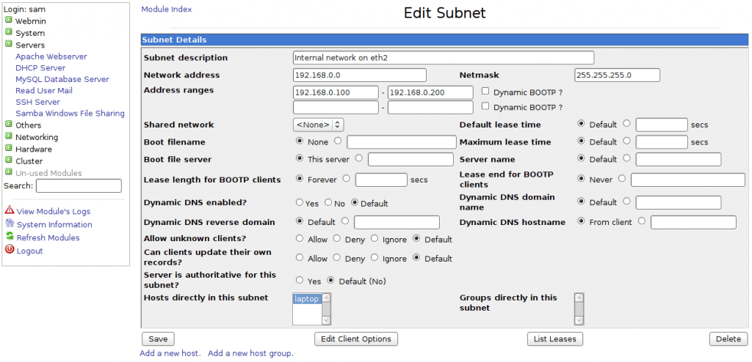This screenshot has width=752, height=362.
Task: Click the Refresh Modules icon
Action: point(10,237)
